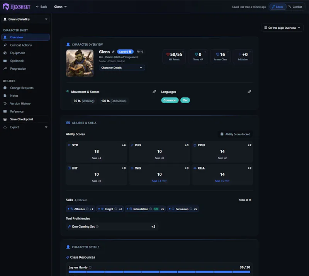Click the Export download icon
This screenshot has height=276, width=309.
[5, 127]
